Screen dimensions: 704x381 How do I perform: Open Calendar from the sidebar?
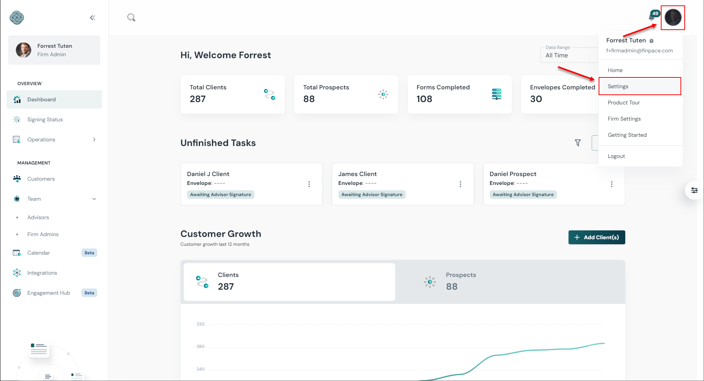(39, 253)
